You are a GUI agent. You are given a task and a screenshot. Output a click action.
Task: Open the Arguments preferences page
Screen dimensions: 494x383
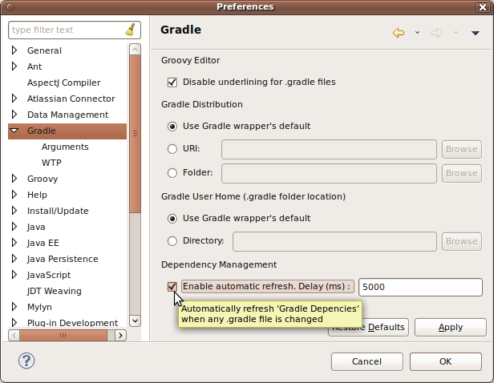(65, 147)
